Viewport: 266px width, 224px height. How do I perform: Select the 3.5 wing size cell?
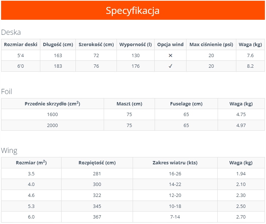[x=32, y=173]
